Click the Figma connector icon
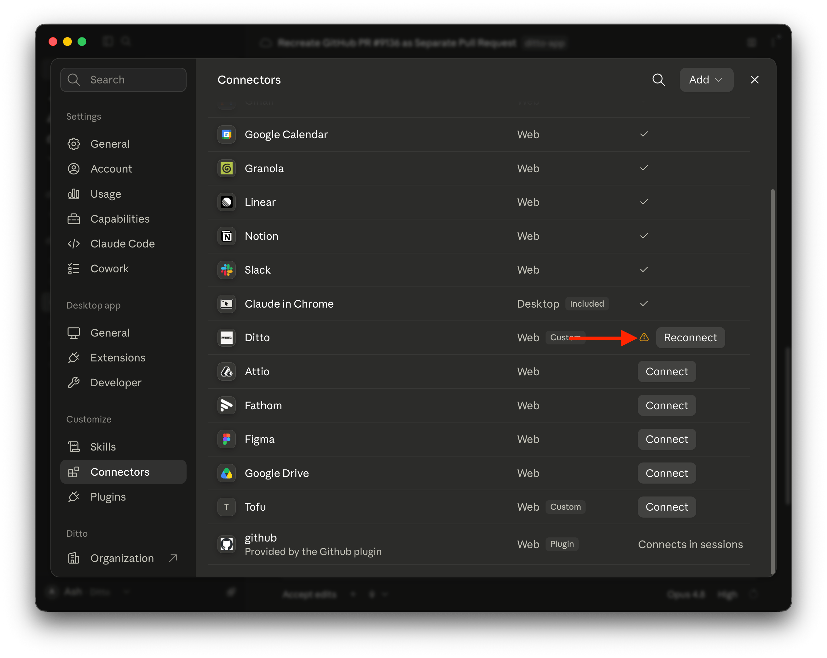This screenshot has width=827, height=658. tap(226, 439)
